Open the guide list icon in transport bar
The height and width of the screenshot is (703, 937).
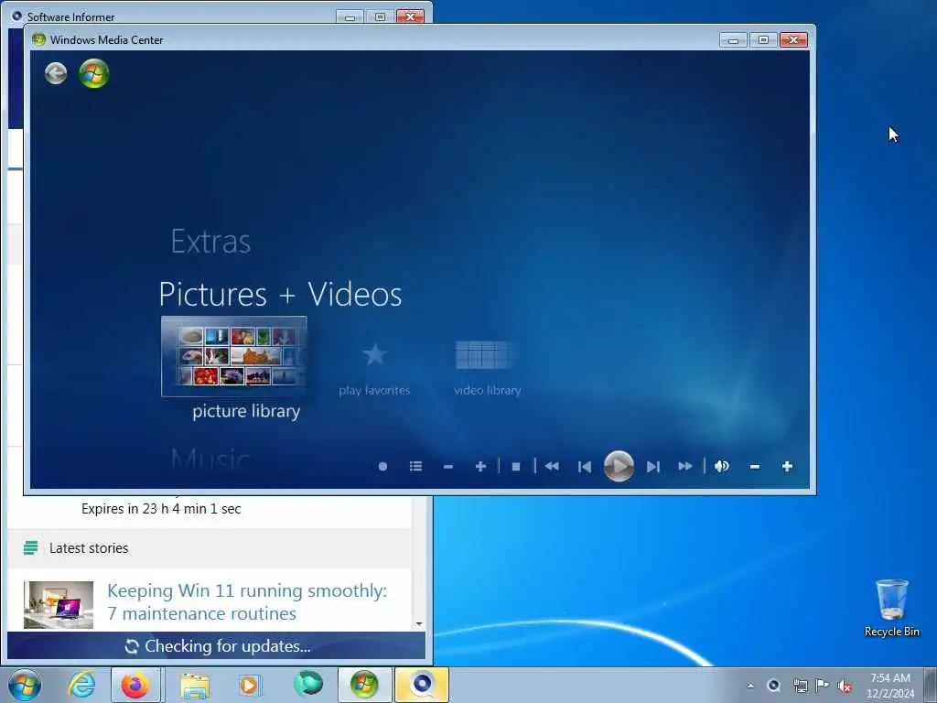(416, 466)
